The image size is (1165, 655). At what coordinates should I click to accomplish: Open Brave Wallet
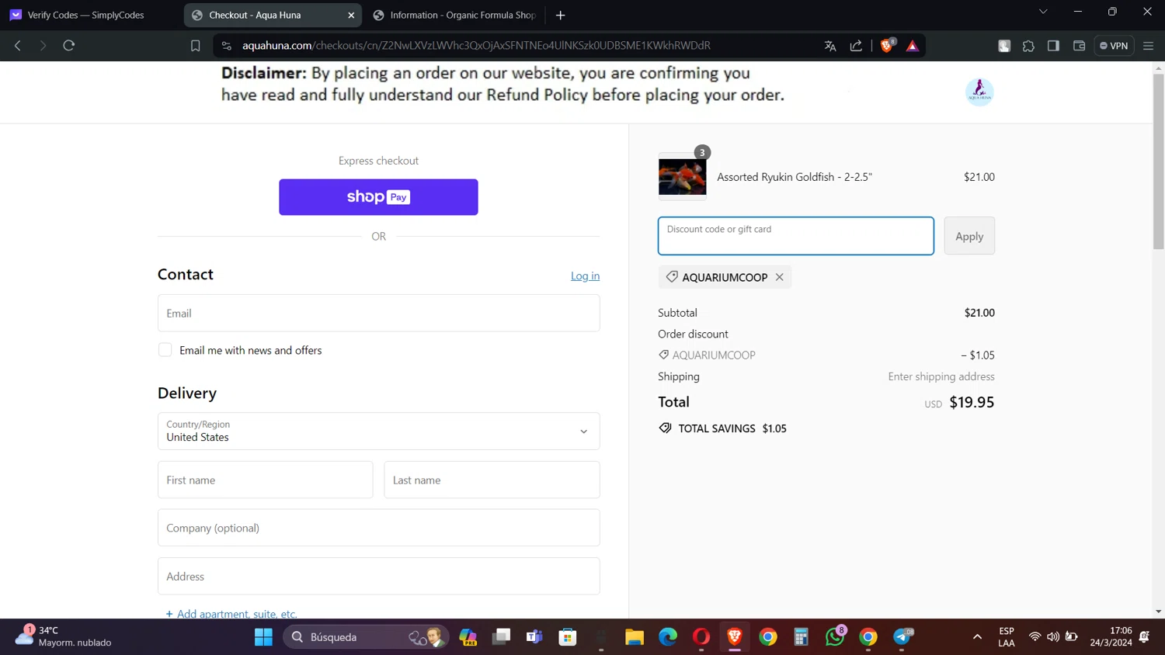point(1079,46)
